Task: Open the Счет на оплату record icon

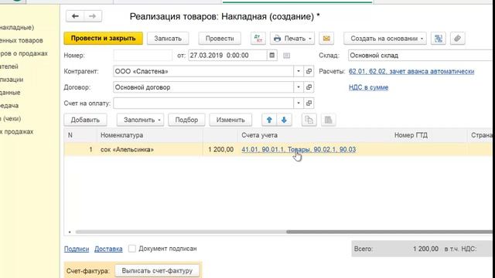Action: pos(309,103)
